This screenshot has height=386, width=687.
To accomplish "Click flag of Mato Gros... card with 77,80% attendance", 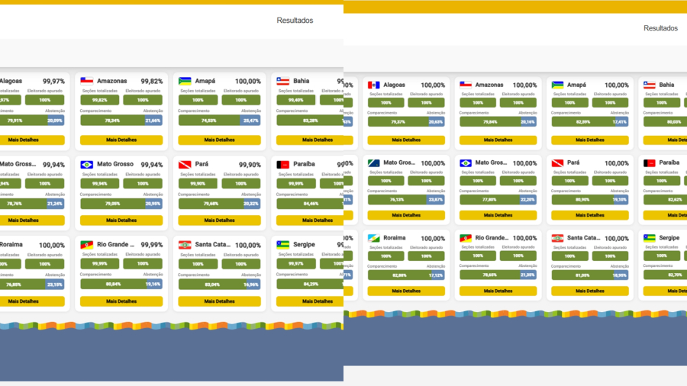I will pos(466,162).
